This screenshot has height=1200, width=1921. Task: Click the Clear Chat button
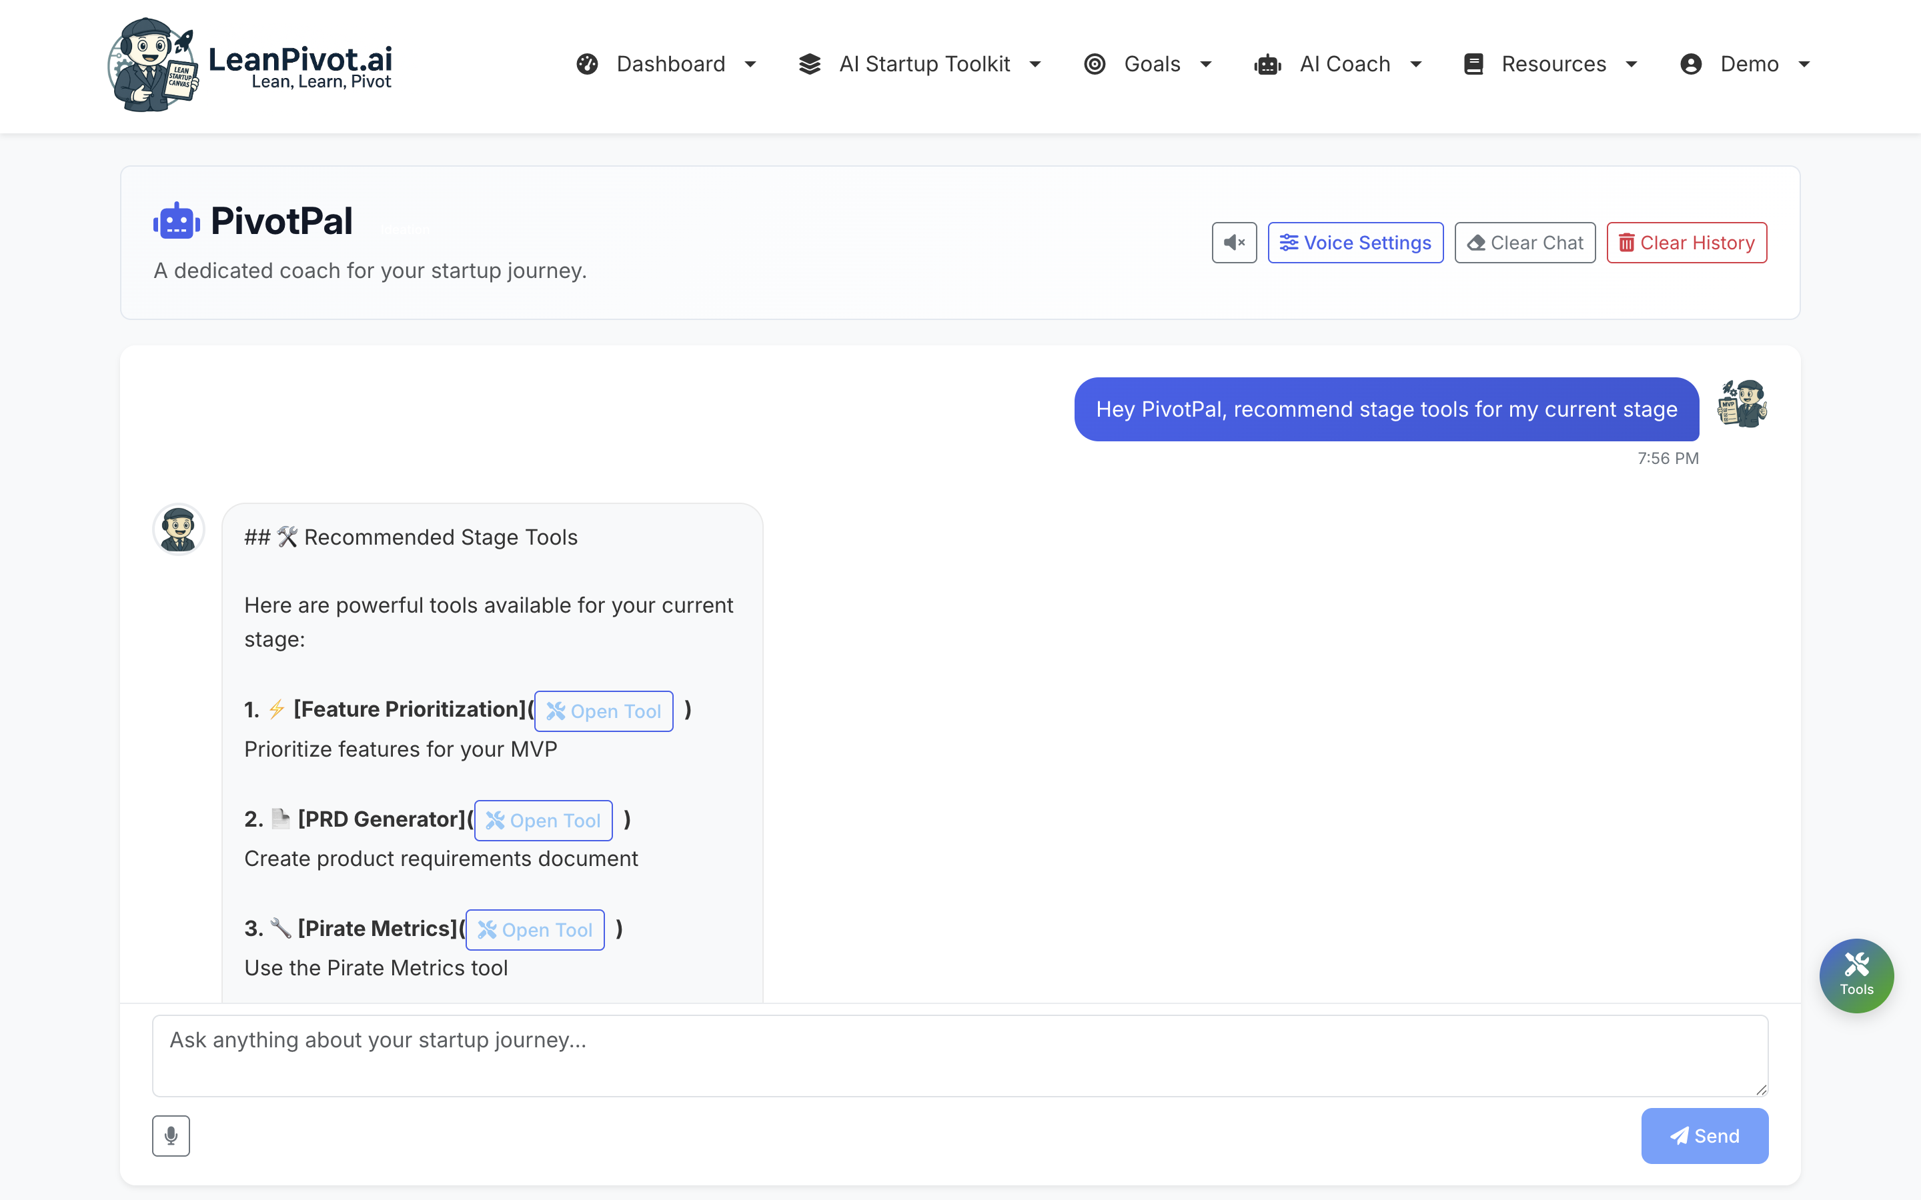(x=1524, y=242)
